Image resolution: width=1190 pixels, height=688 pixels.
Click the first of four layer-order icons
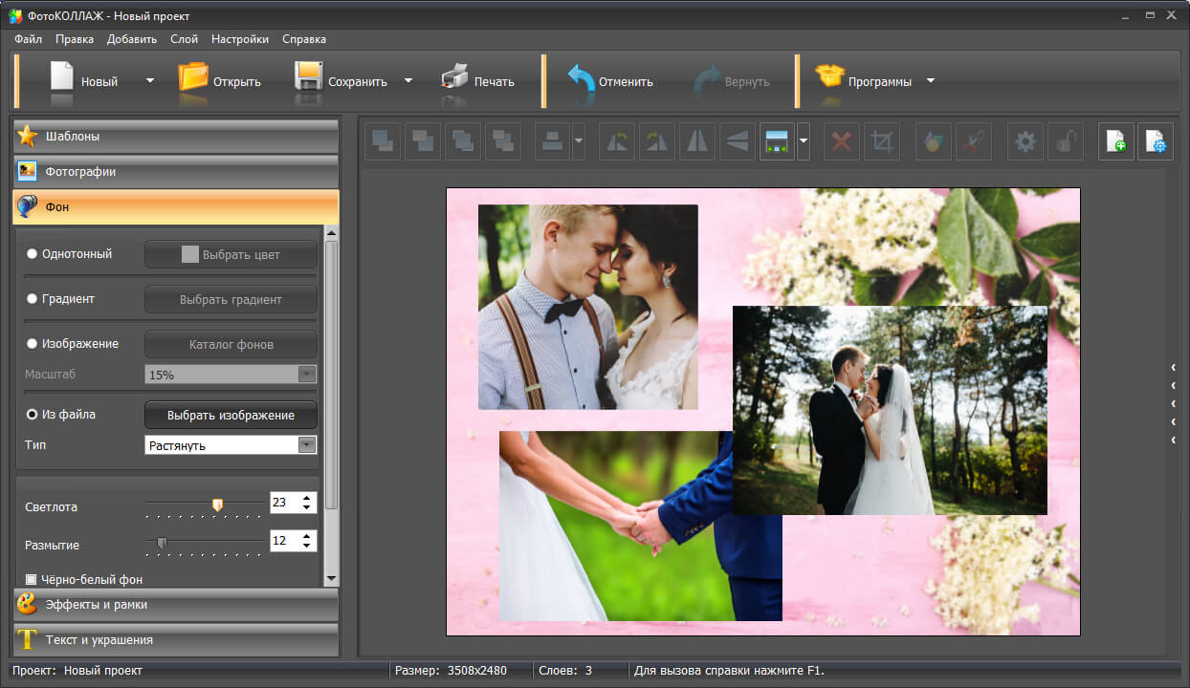pos(383,141)
